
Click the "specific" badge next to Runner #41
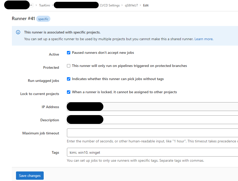[x=43, y=19]
